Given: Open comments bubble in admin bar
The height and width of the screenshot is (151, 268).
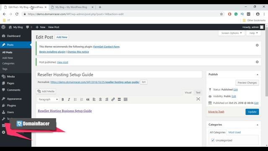Looking at the screenshot, I should pos(29,27).
